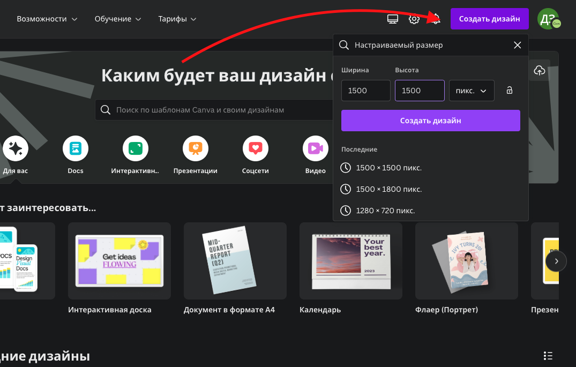576x367 pixels.
Task: Open Флаер (Портрет) template thumbnail
Action: coord(467,261)
